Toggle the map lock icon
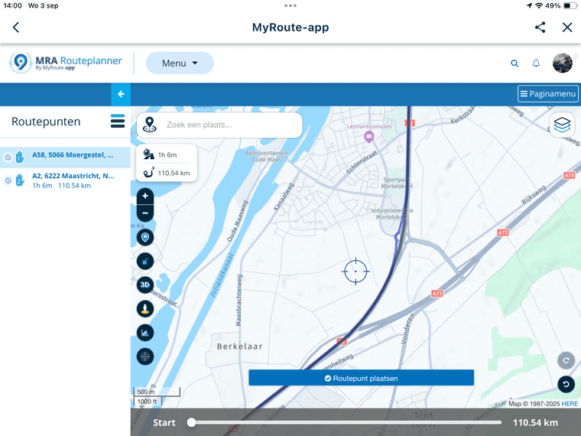Image resolution: width=581 pixels, height=436 pixels. (x=145, y=262)
